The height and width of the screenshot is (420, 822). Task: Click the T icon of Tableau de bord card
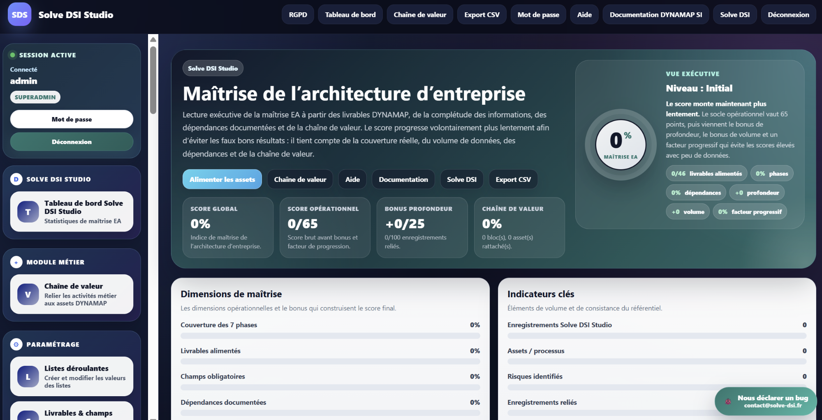(28, 212)
